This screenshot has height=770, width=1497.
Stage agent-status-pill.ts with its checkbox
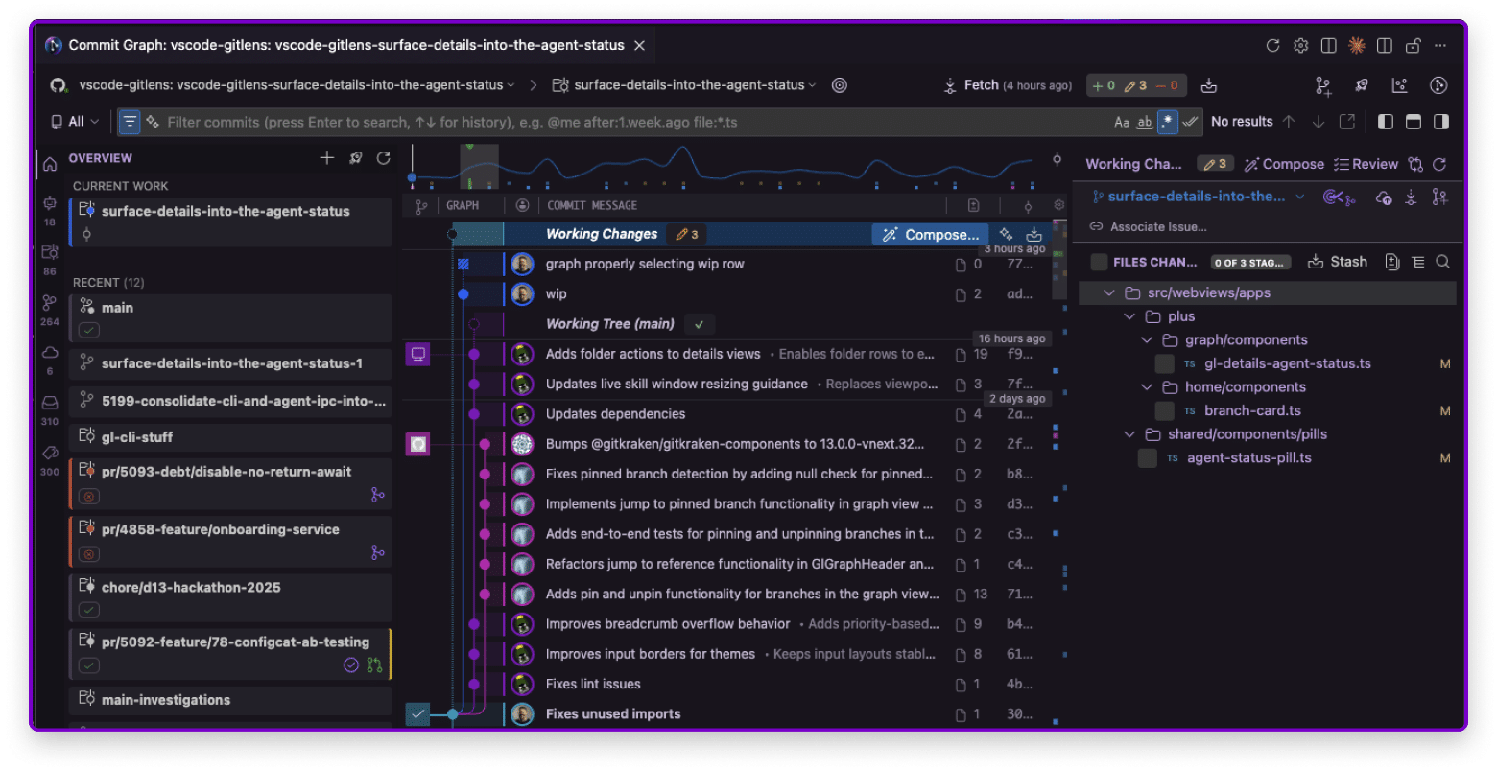(x=1147, y=458)
